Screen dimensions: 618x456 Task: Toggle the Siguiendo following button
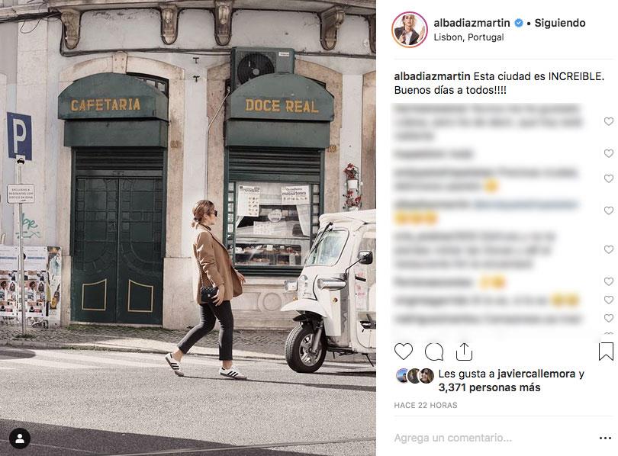point(560,23)
